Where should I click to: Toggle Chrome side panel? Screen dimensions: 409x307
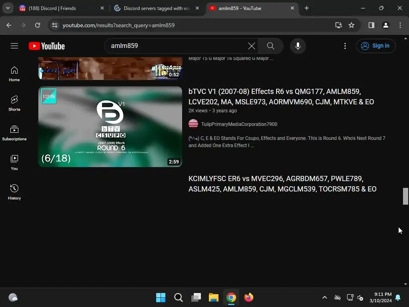tap(371, 25)
